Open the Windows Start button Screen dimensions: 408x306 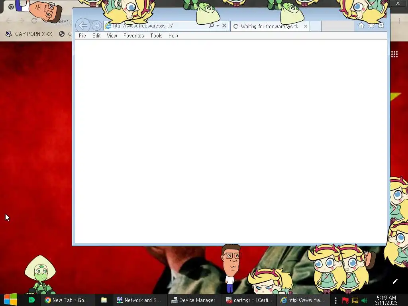tap(10, 300)
